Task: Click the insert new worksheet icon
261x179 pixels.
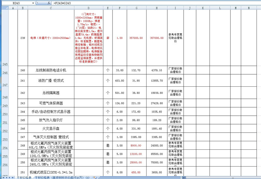Action: (95, 177)
